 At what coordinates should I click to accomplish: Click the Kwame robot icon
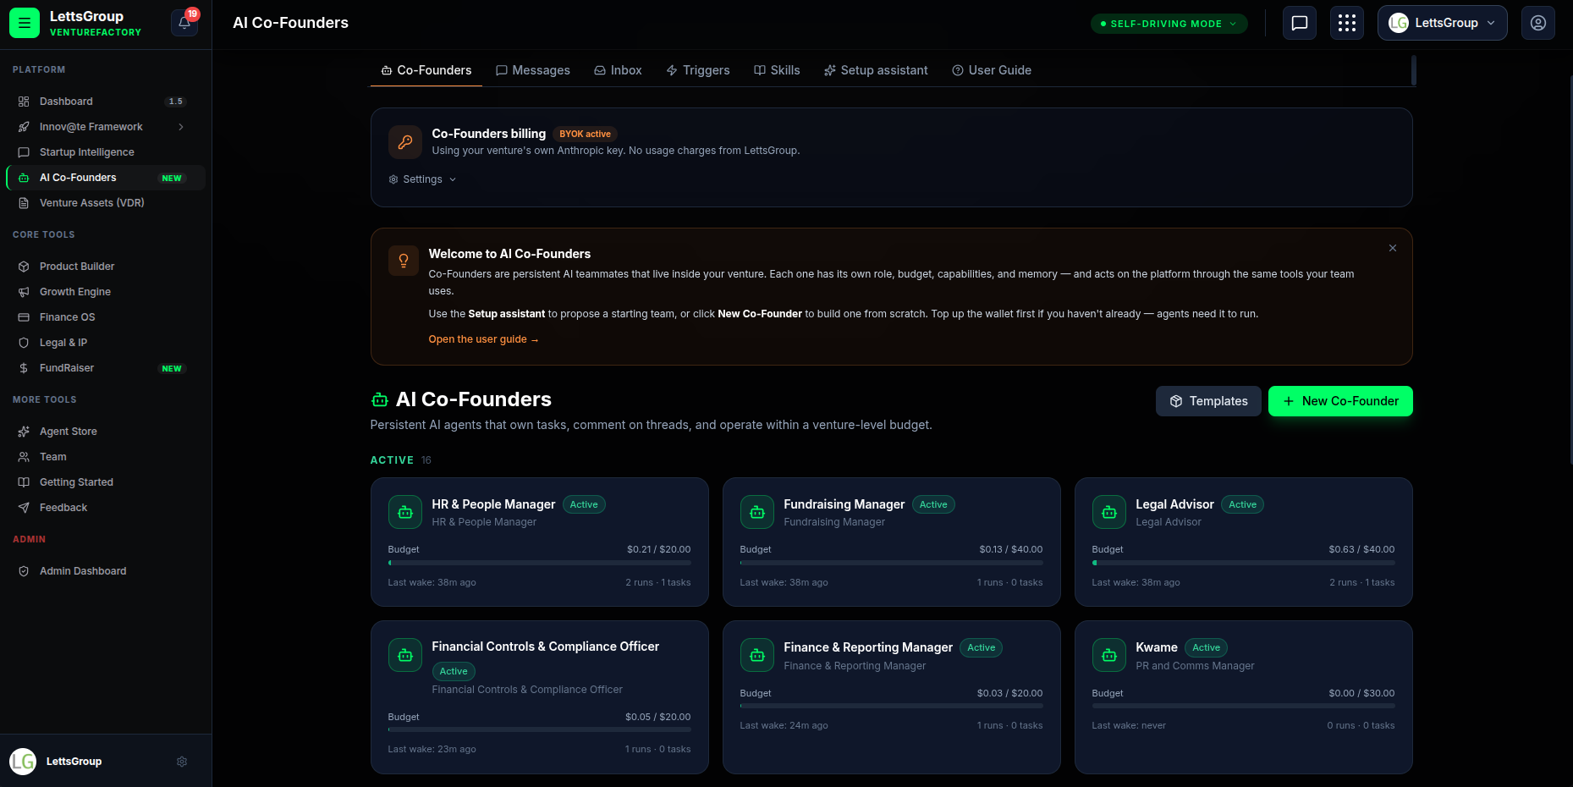click(x=1109, y=655)
